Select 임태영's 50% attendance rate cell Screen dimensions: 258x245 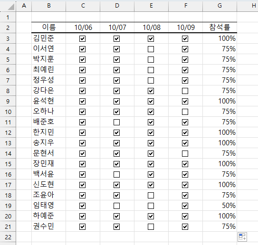pos(220,206)
